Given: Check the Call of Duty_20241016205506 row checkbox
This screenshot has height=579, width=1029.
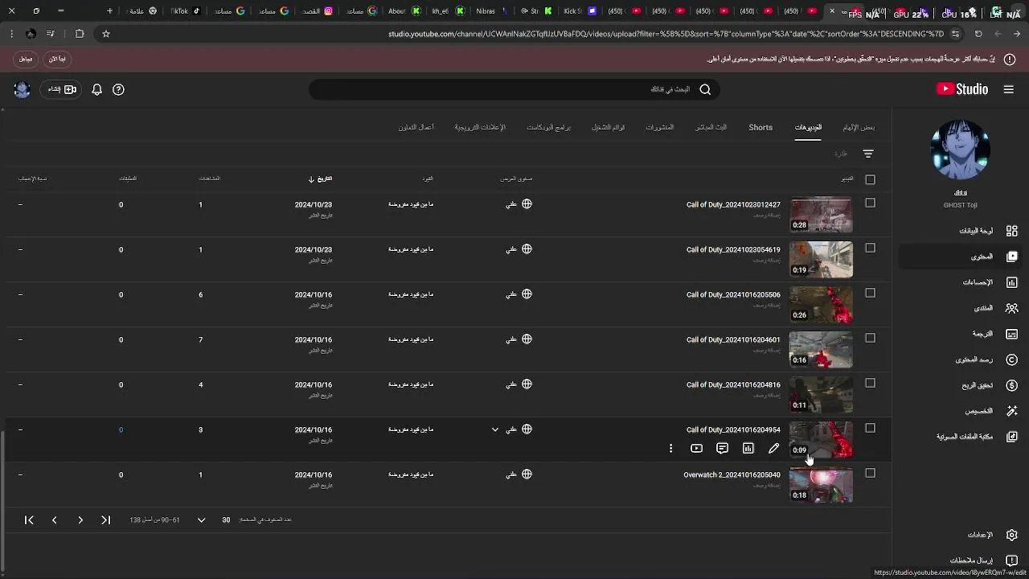Looking at the screenshot, I should tap(870, 294).
